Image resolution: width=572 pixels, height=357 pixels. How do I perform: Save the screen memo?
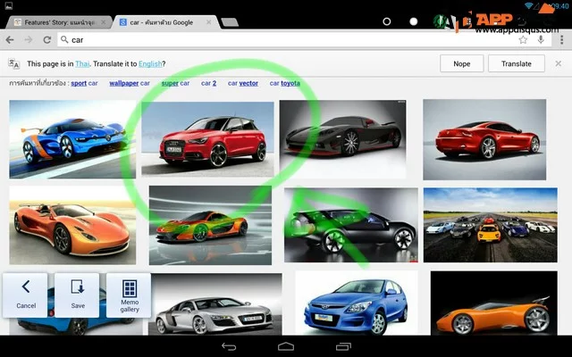(78, 295)
